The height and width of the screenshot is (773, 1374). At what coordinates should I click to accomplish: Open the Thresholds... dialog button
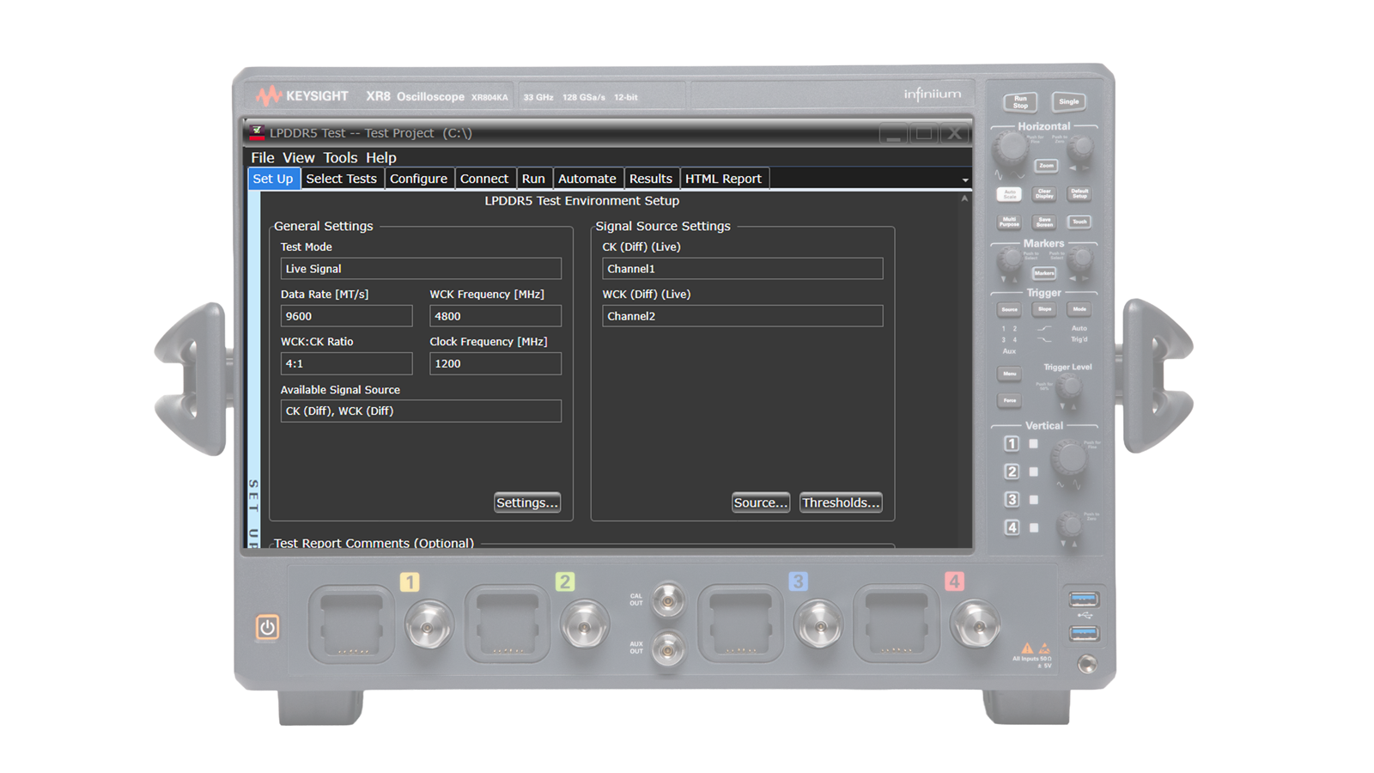[841, 502]
